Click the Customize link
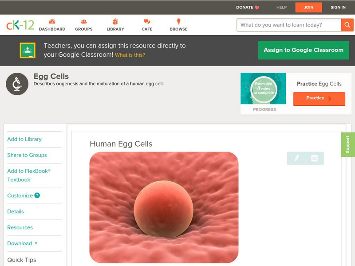Screen dimensions: 355x266 pyautogui.click(x=20, y=196)
